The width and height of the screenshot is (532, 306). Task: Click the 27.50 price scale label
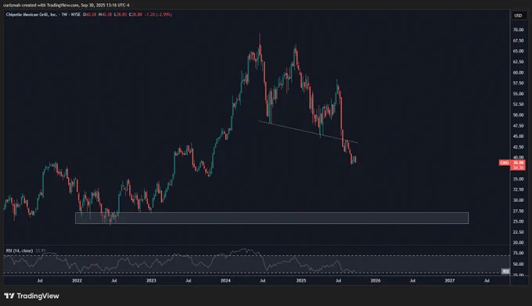coord(518,211)
